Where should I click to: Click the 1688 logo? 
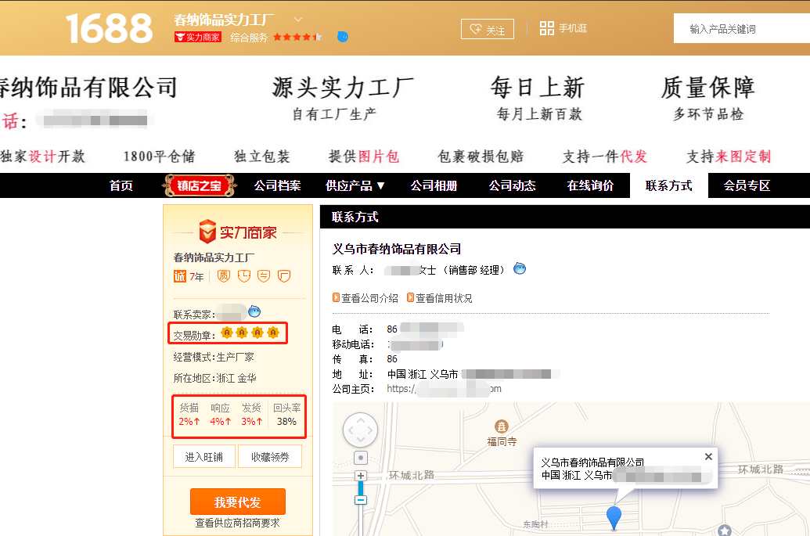click(x=109, y=28)
